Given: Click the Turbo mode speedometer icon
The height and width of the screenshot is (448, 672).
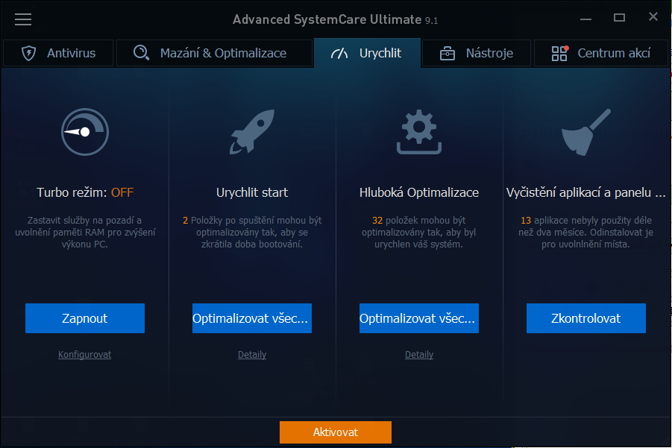Looking at the screenshot, I should click(85, 132).
